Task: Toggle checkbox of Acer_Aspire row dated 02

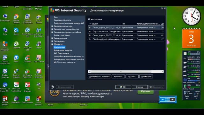Action: pos(90,35)
